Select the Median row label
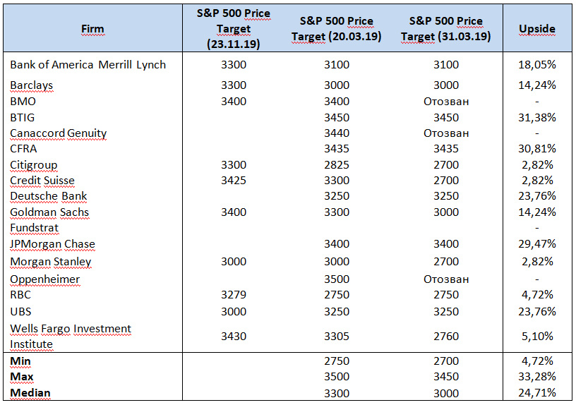Screen dimensions: 576x405 pos(30,393)
